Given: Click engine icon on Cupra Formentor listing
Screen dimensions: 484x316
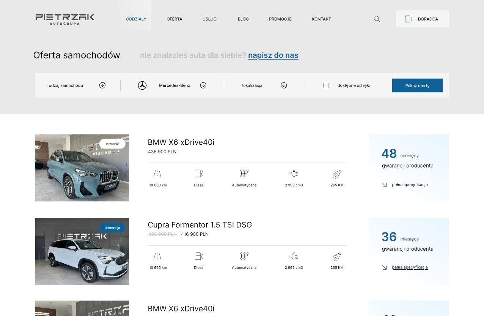Looking at the screenshot, I should pos(294,256).
